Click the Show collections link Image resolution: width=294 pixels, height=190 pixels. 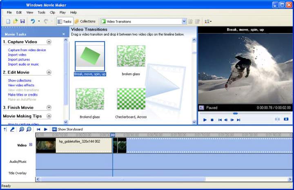point(20,80)
